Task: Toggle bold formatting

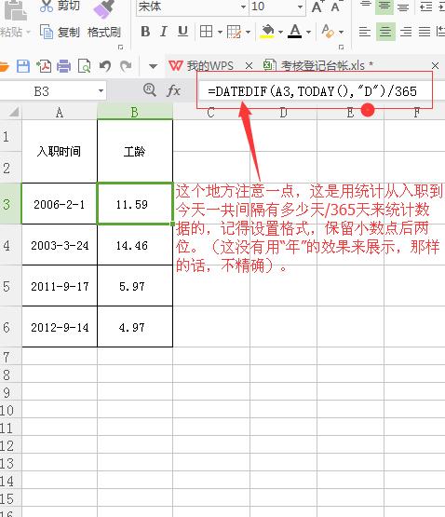Action: [x=145, y=32]
